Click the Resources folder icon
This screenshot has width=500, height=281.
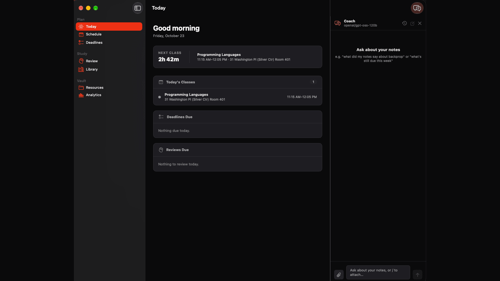(81, 87)
